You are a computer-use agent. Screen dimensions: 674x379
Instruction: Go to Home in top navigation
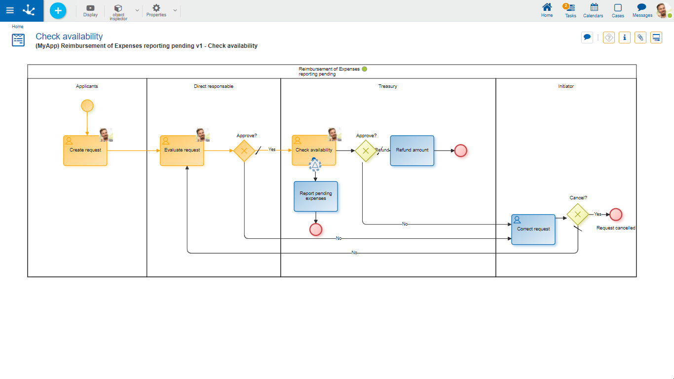point(547,10)
